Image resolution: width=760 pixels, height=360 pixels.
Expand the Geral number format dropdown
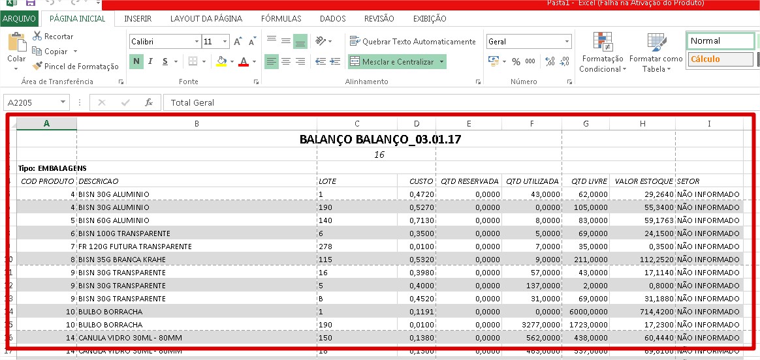click(566, 42)
